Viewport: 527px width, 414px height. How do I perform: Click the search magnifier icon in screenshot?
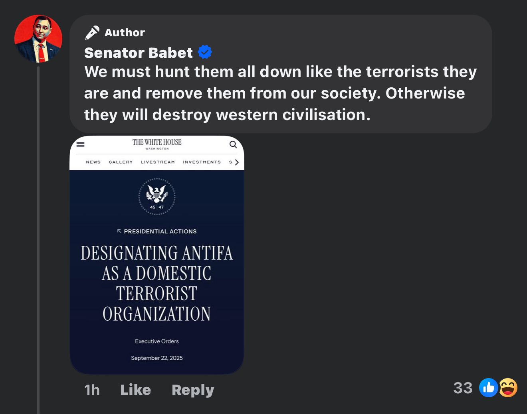pyautogui.click(x=233, y=144)
